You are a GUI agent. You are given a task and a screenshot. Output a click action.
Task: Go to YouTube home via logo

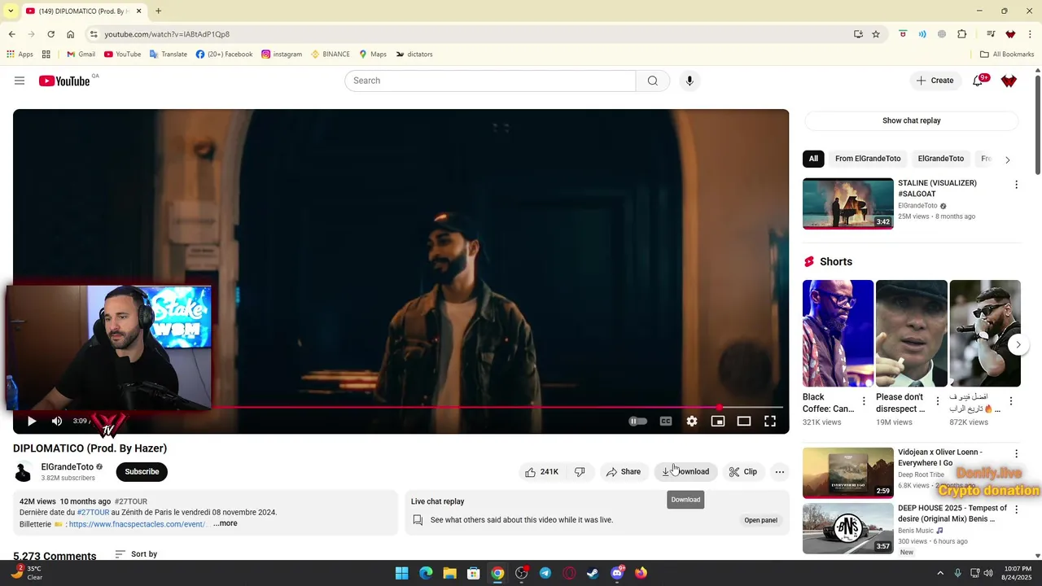click(x=64, y=81)
